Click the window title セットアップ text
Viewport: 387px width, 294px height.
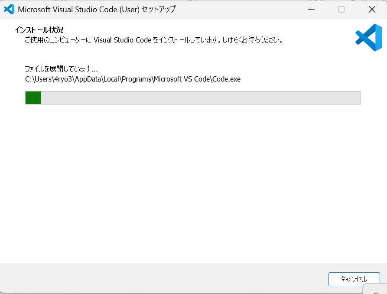pyautogui.click(x=159, y=9)
